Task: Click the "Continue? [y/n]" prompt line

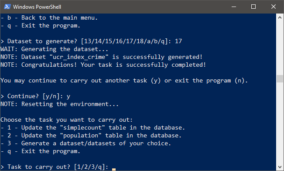Action: (35, 96)
